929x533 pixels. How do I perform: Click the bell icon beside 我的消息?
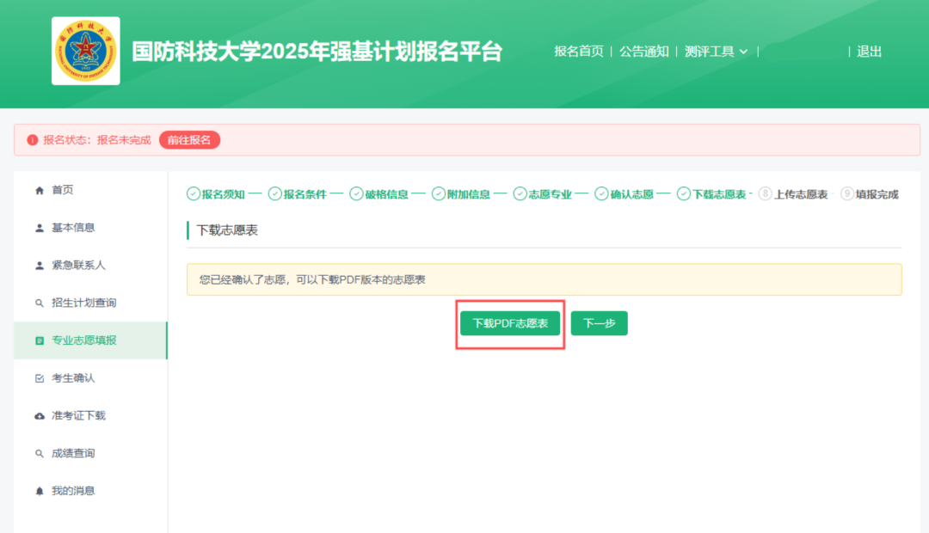(x=39, y=491)
